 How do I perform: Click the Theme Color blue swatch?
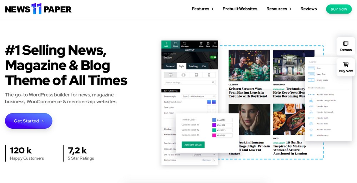click(214, 120)
